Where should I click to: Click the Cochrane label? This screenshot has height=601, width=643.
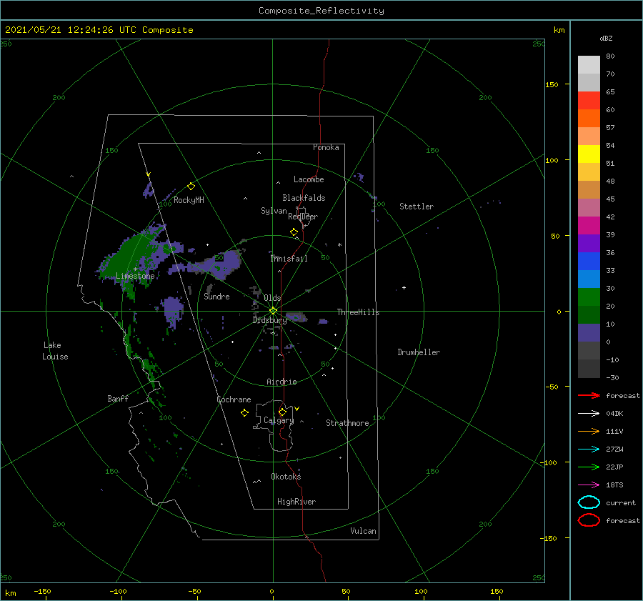coord(234,399)
